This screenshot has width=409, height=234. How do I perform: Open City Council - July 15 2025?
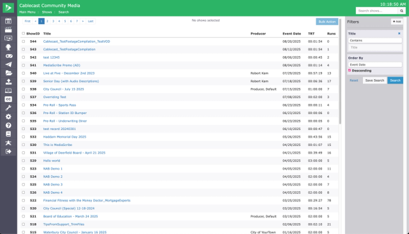(63, 89)
